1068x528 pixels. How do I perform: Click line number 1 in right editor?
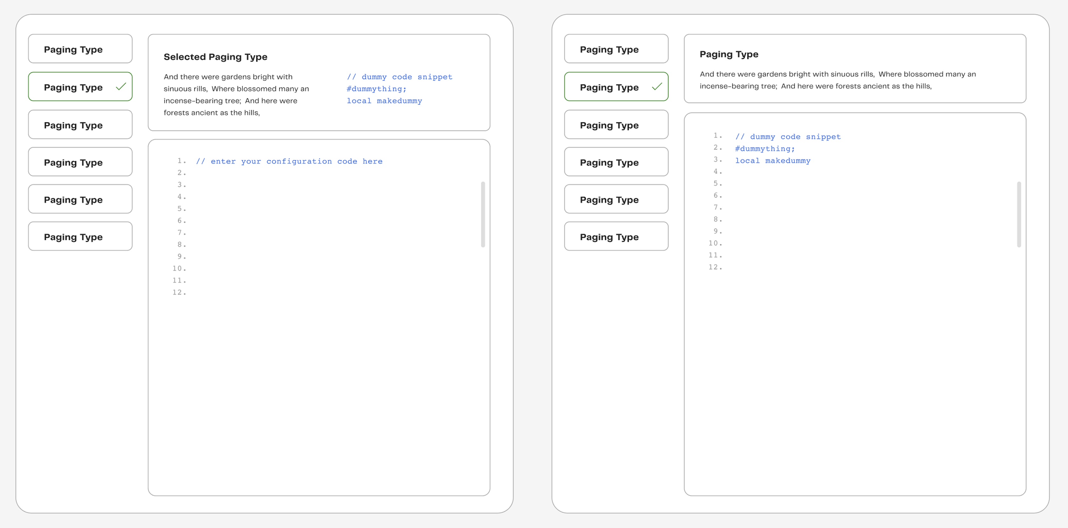[x=718, y=135]
